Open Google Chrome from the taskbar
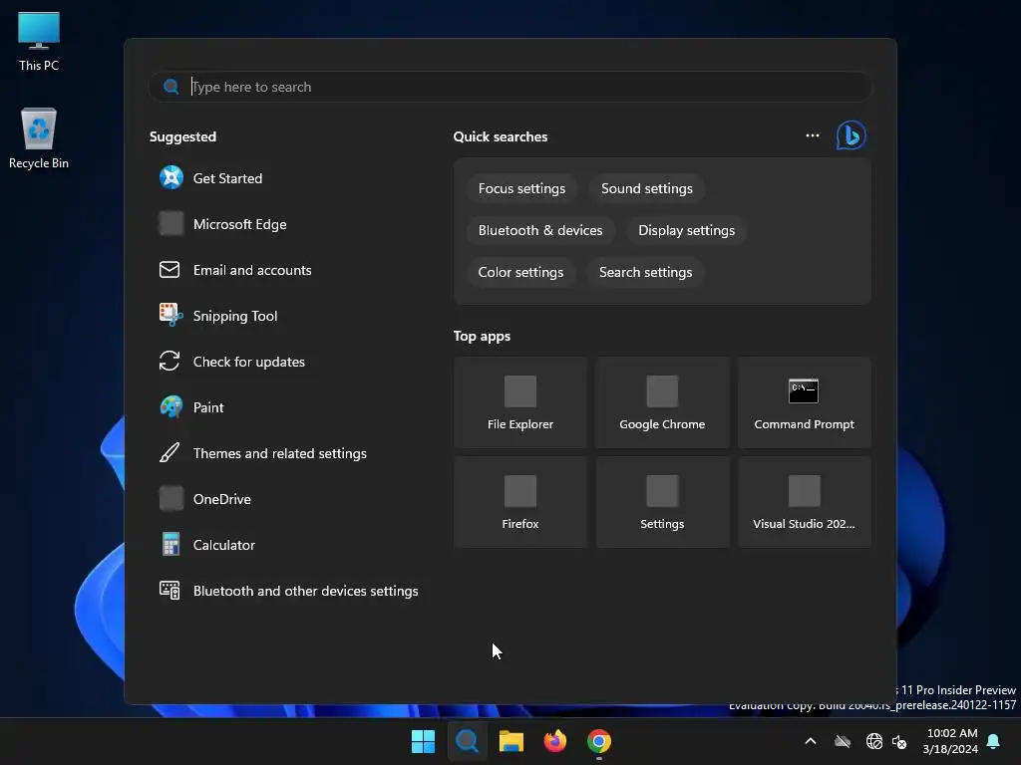 point(599,741)
